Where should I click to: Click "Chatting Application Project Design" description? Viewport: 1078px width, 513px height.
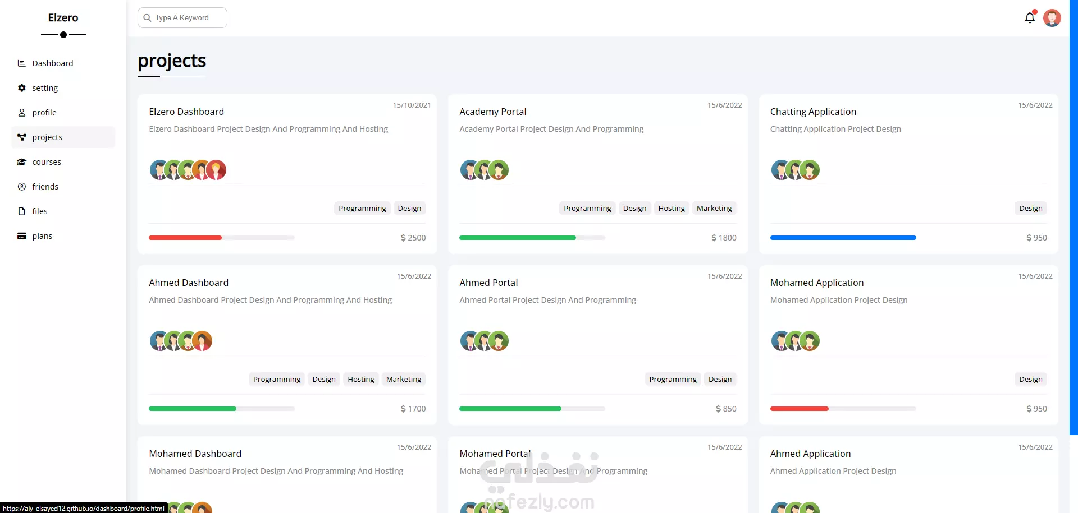pyautogui.click(x=835, y=129)
